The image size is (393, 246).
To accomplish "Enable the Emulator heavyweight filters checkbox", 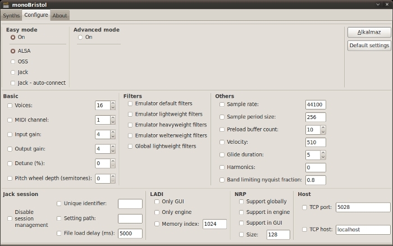I will [x=130, y=125].
